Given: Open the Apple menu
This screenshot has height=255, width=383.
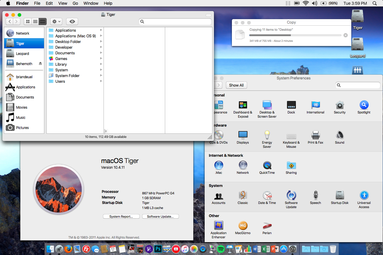Looking at the screenshot, I should pyautogui.click(x=8, y=3).
